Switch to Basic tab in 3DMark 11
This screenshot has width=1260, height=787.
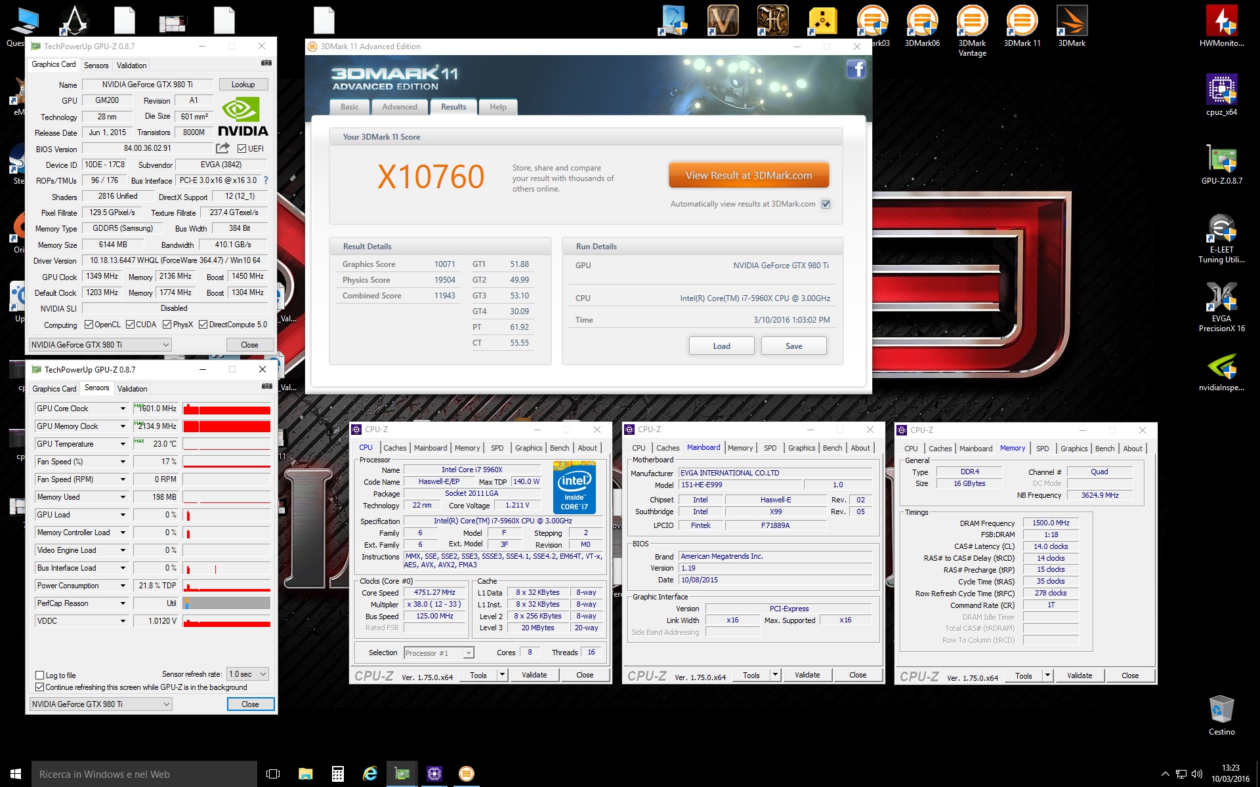pos(349,107)
